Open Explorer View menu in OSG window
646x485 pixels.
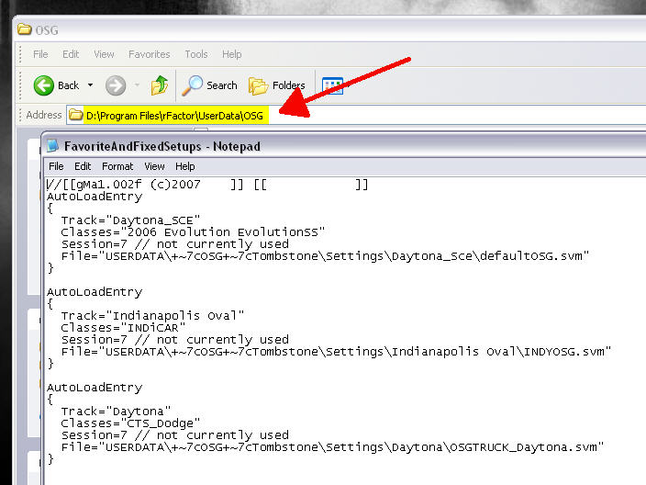coord(104,54)
